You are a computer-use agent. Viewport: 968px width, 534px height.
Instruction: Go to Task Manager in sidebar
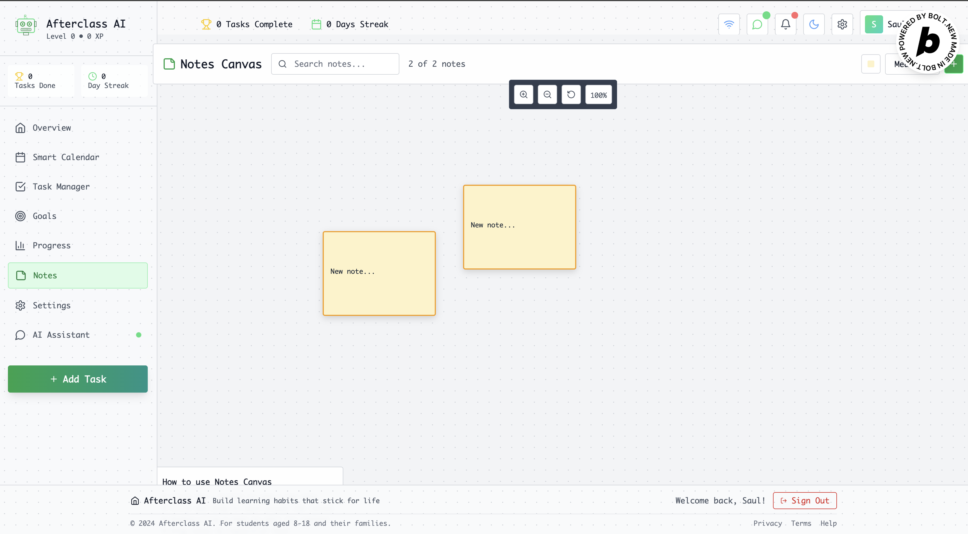(61, 187)
